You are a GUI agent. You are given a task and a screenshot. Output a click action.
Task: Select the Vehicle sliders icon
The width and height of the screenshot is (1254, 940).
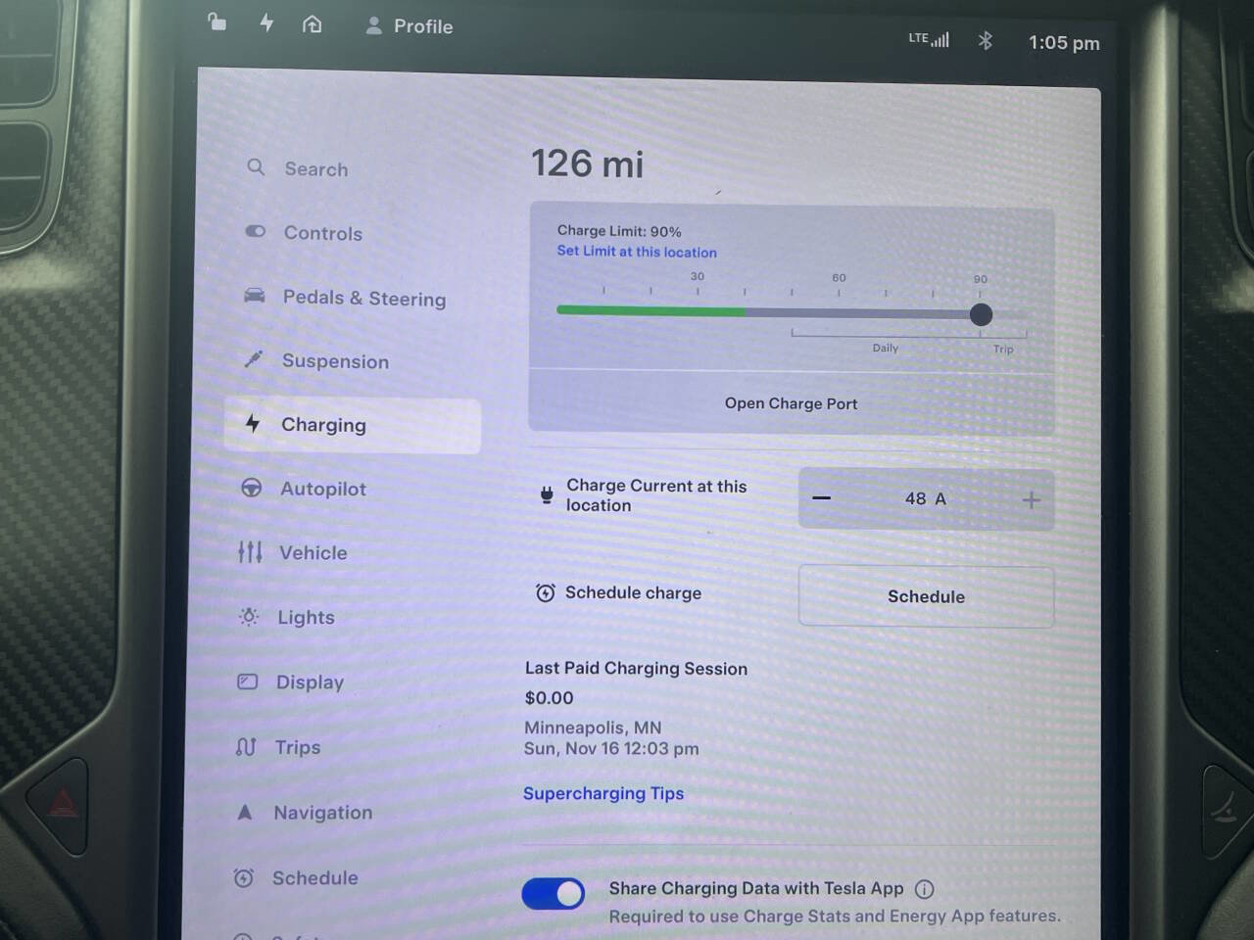250,552
